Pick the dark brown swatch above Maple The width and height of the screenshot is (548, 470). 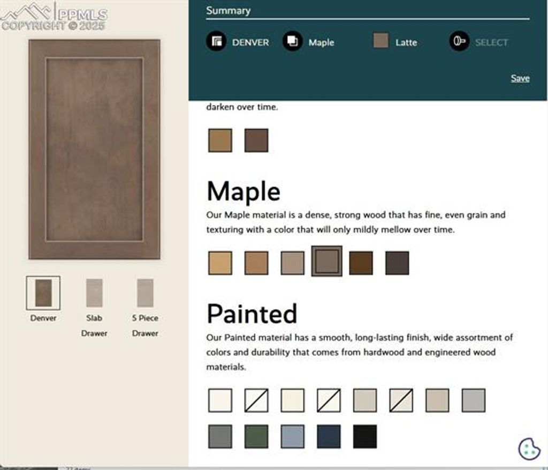click(256, 140)
